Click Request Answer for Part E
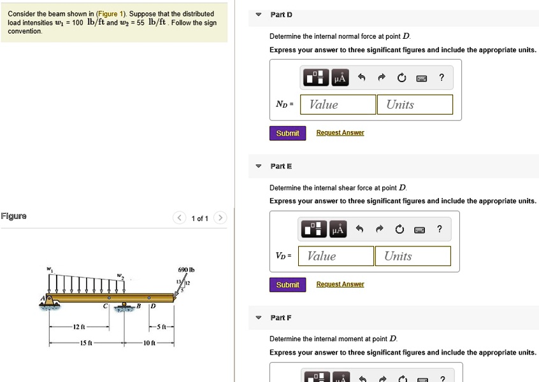 (x=340, y=285)
